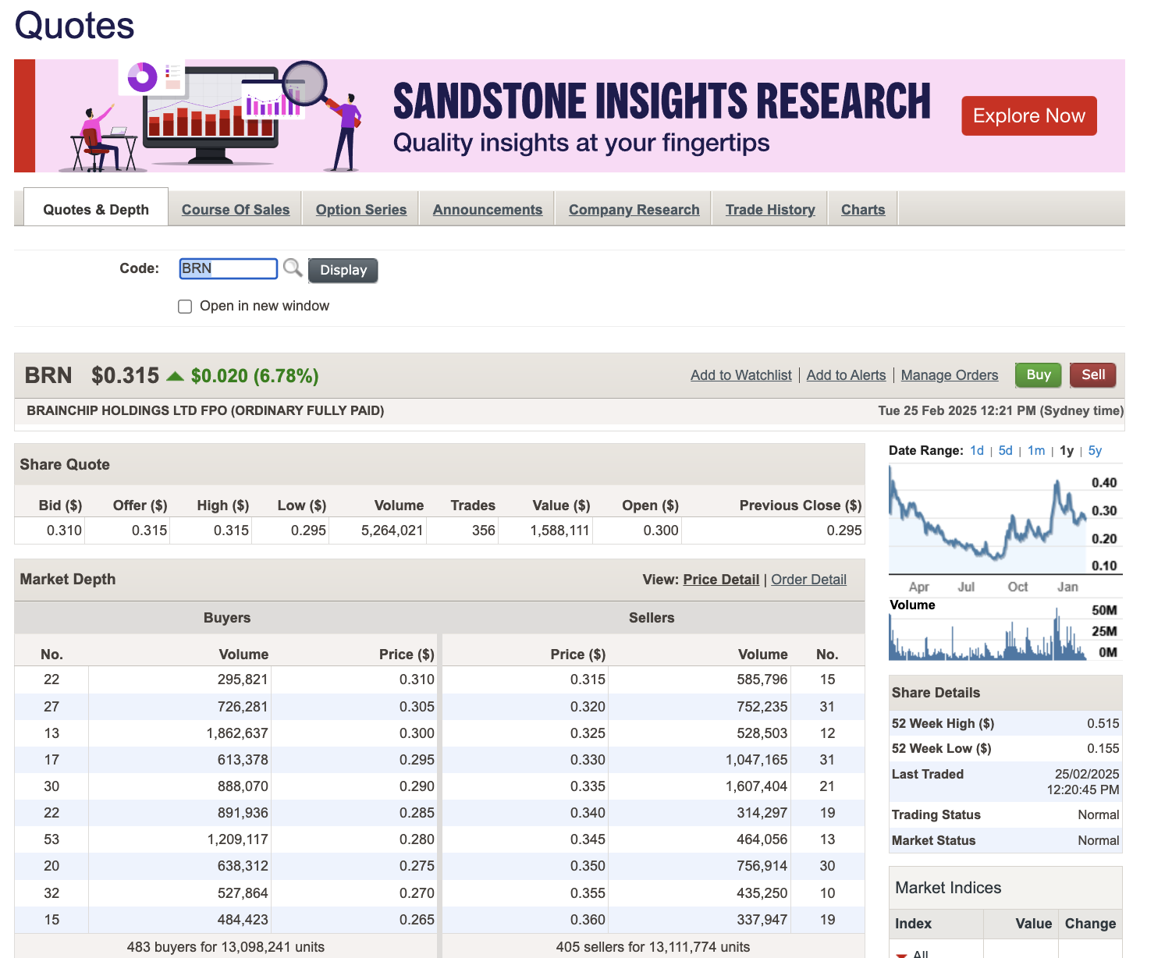Click seller price 0.360

[x=588, y=920]
